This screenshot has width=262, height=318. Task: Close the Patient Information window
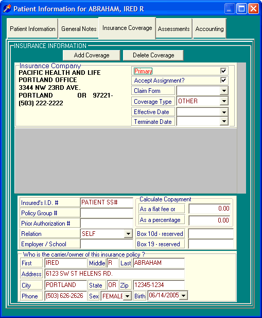pyautogui.click(x=253, y=9)
